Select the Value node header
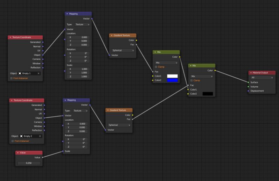Screen dimensions: 279x181 tap(29, 152)
